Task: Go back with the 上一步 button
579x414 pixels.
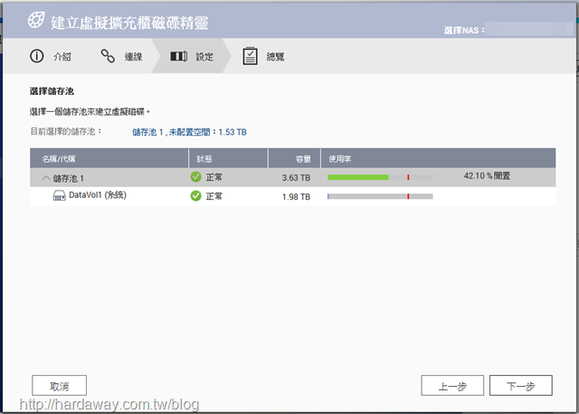Action: pos(452,386)
